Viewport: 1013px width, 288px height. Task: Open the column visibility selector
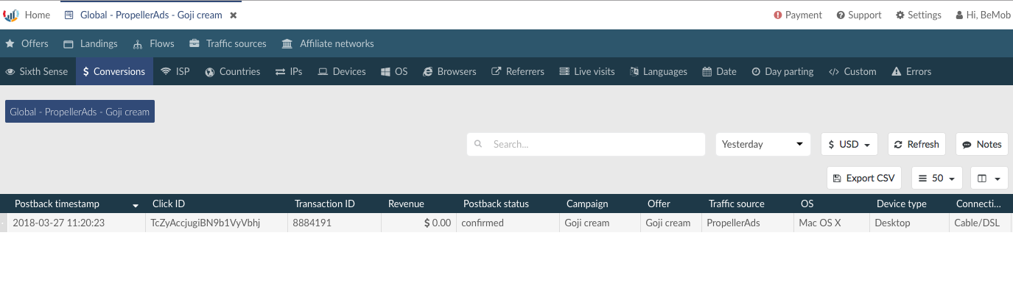pos(989,178)
